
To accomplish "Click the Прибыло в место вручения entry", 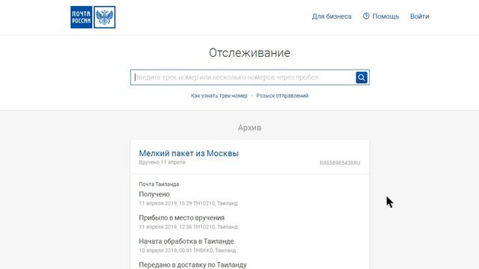I will tap(181, 217).
